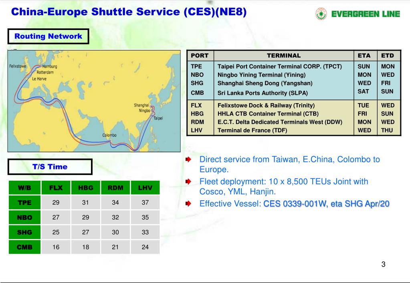Select "Taipei Port Container Terminal CORP. (TPCT)"

(279, 66)
